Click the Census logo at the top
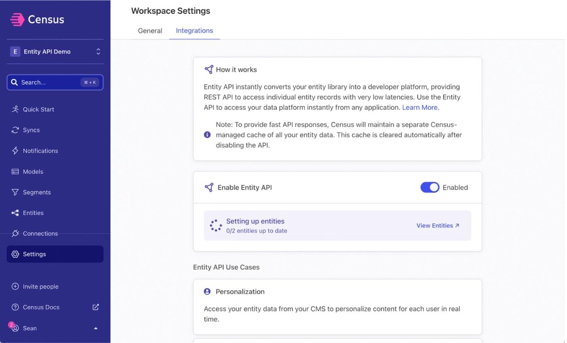The height and width of the screenshot is (343, 567). point(37,19)
